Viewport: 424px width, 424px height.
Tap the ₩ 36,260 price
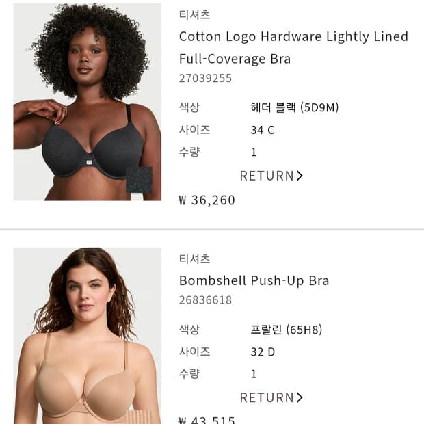pos(207,200)
